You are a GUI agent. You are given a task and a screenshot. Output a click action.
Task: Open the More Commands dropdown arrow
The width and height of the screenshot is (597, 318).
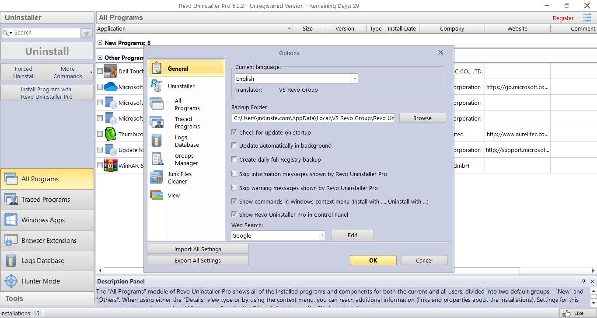pyautogui.click(x=91, y=73)
